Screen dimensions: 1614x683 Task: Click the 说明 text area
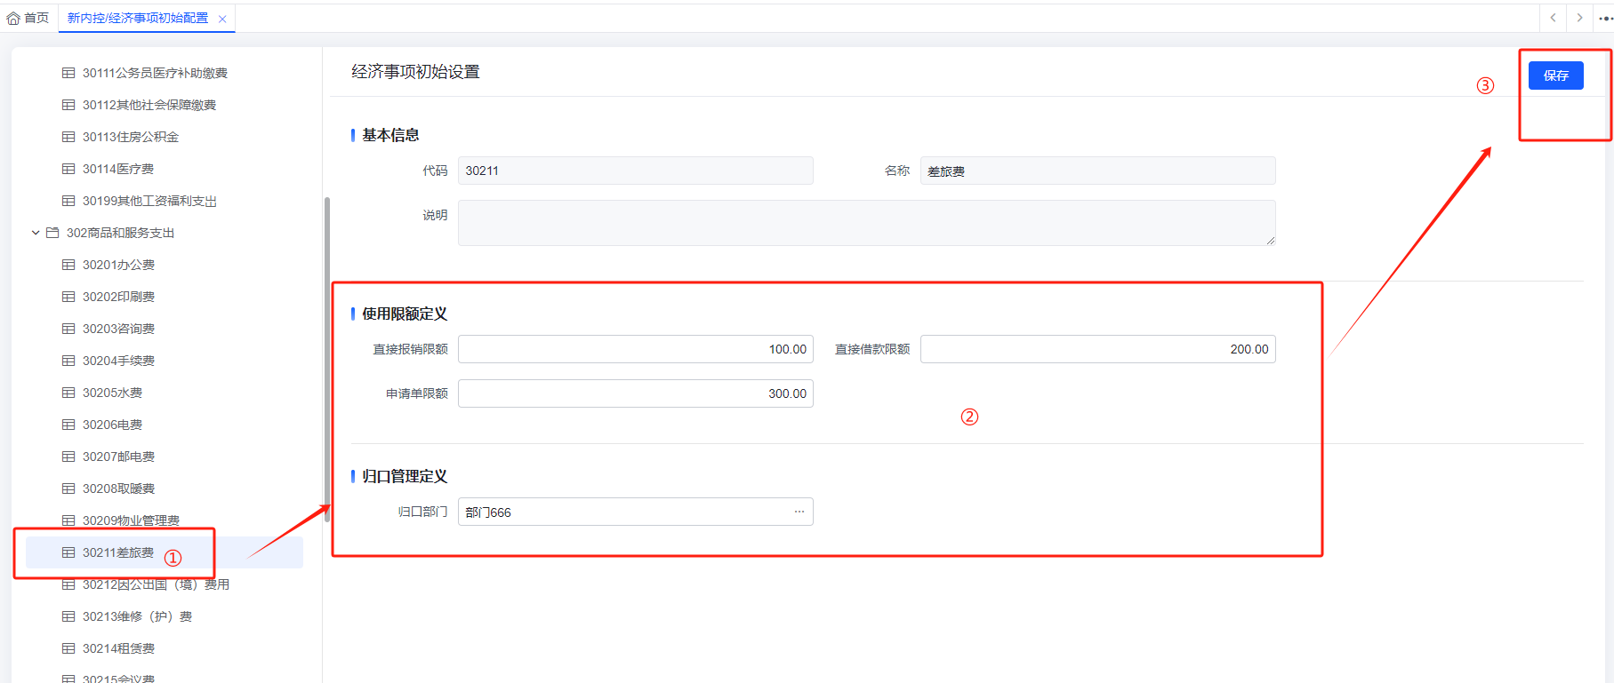[x=866, y=223]
